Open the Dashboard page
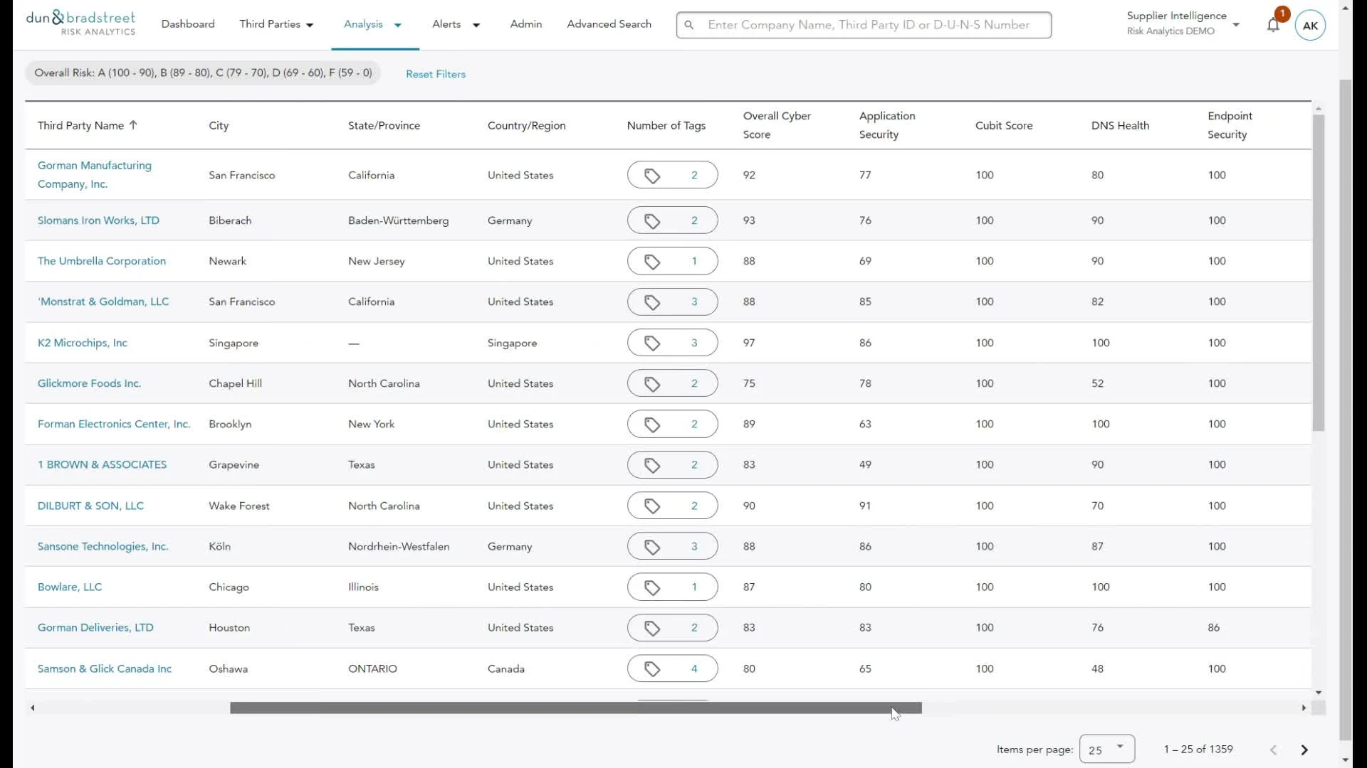Image resolution: width=1367 pixels, height=768 pixels. [188, 24]
